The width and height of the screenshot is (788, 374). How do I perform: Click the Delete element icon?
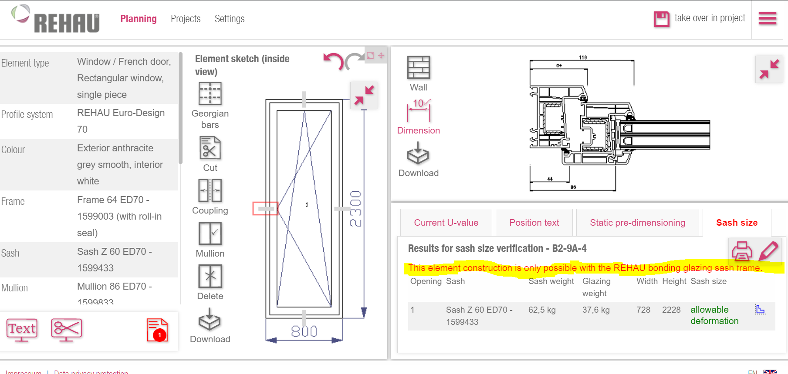pos(210,276)
